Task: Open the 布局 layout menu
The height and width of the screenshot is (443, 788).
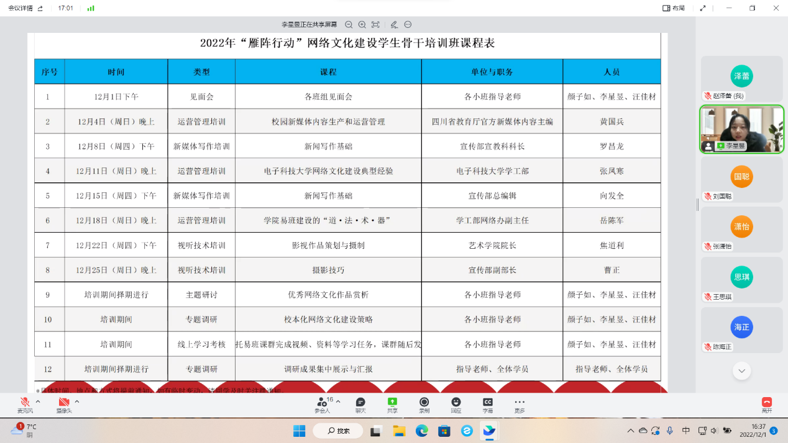Action: tap(674, 8)
